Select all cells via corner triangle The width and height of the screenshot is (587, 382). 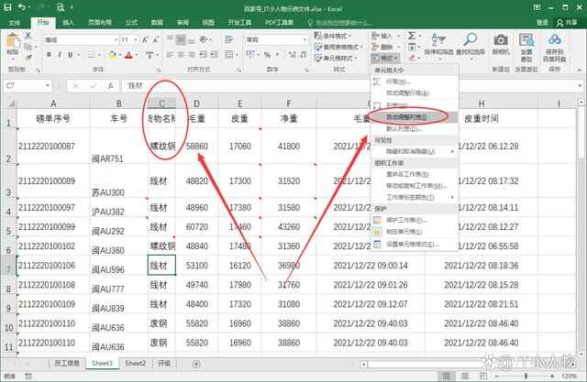click(x=11, y=104)
